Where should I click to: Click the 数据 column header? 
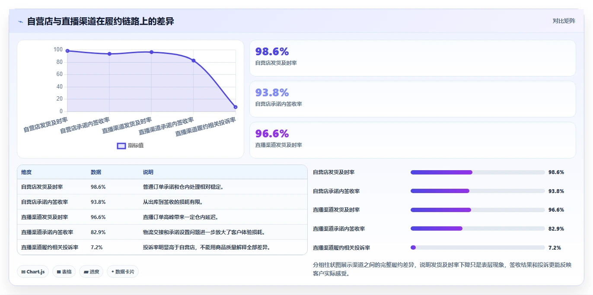pos(96,172)
